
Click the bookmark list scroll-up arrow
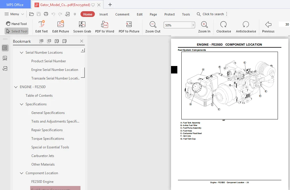point(83,50)
